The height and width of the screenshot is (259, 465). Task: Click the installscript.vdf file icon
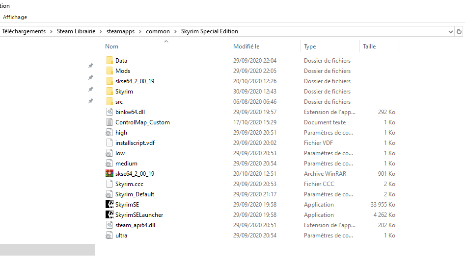point(109,143)
